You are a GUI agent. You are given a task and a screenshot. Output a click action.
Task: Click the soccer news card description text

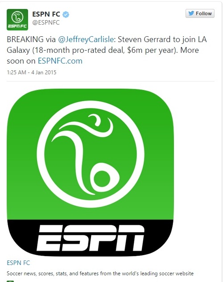100,273
